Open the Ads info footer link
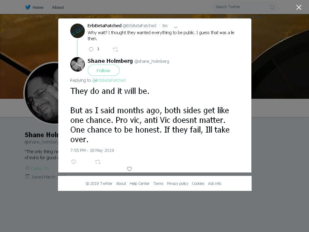 (x=215, y=183)
